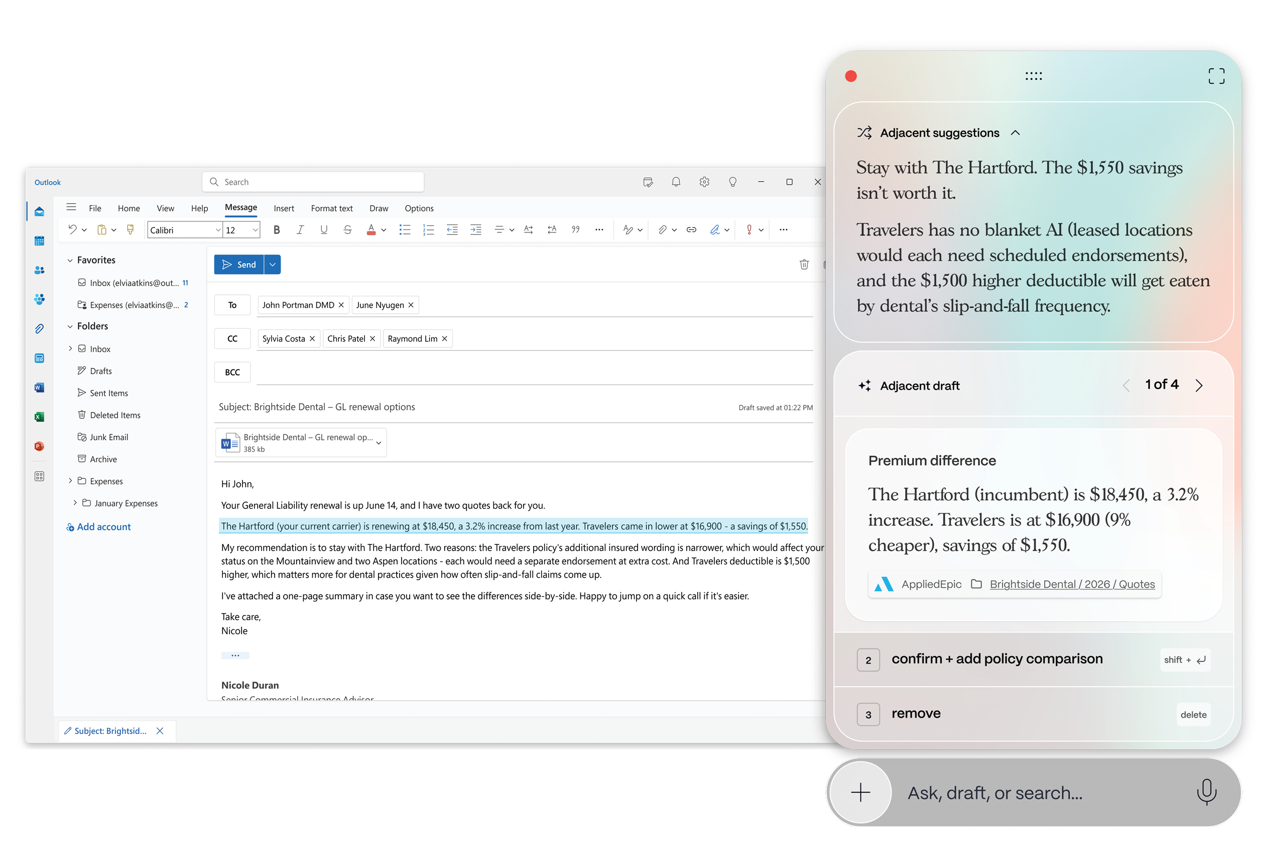
Task: Toggle the bulleted list
Action: coord(405,230)
